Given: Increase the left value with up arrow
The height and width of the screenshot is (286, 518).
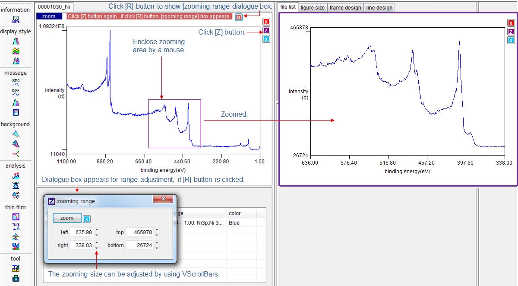Looking at the screenshot, I should point(97,230).
